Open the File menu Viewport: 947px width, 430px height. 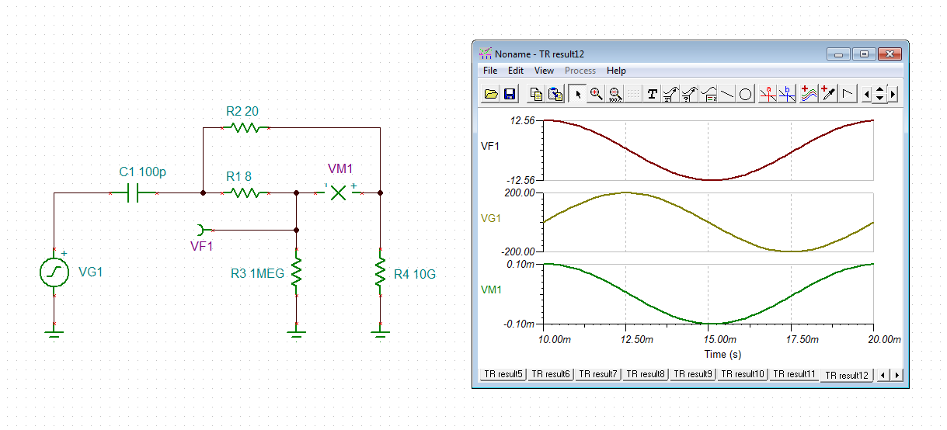489,71
